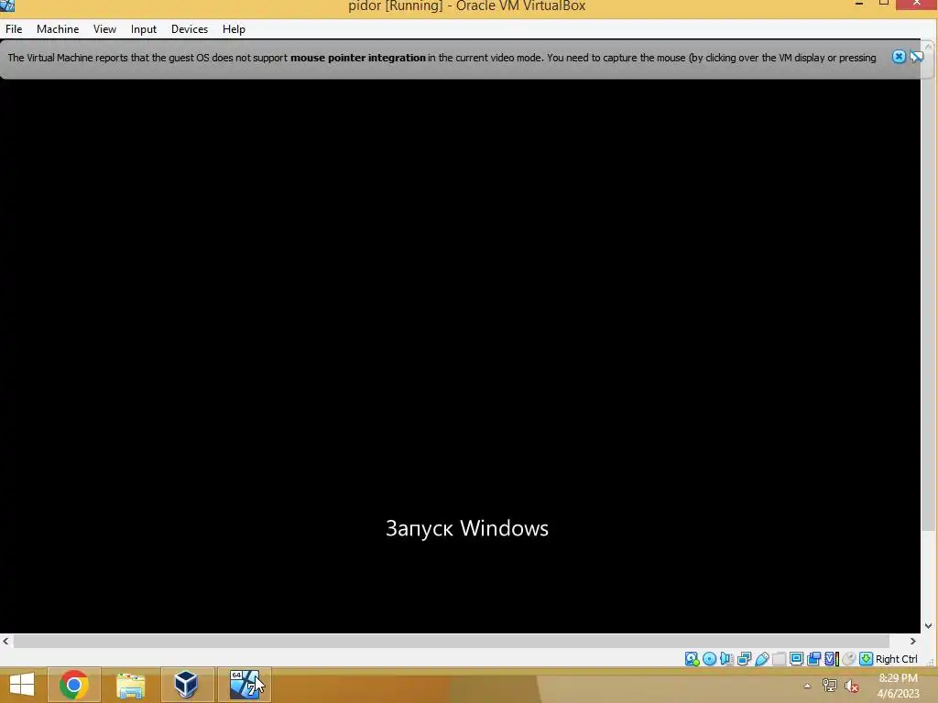938x703 pixels.
Task: Select the running VM window taskbar button
Action: click(x=244, y=685)
